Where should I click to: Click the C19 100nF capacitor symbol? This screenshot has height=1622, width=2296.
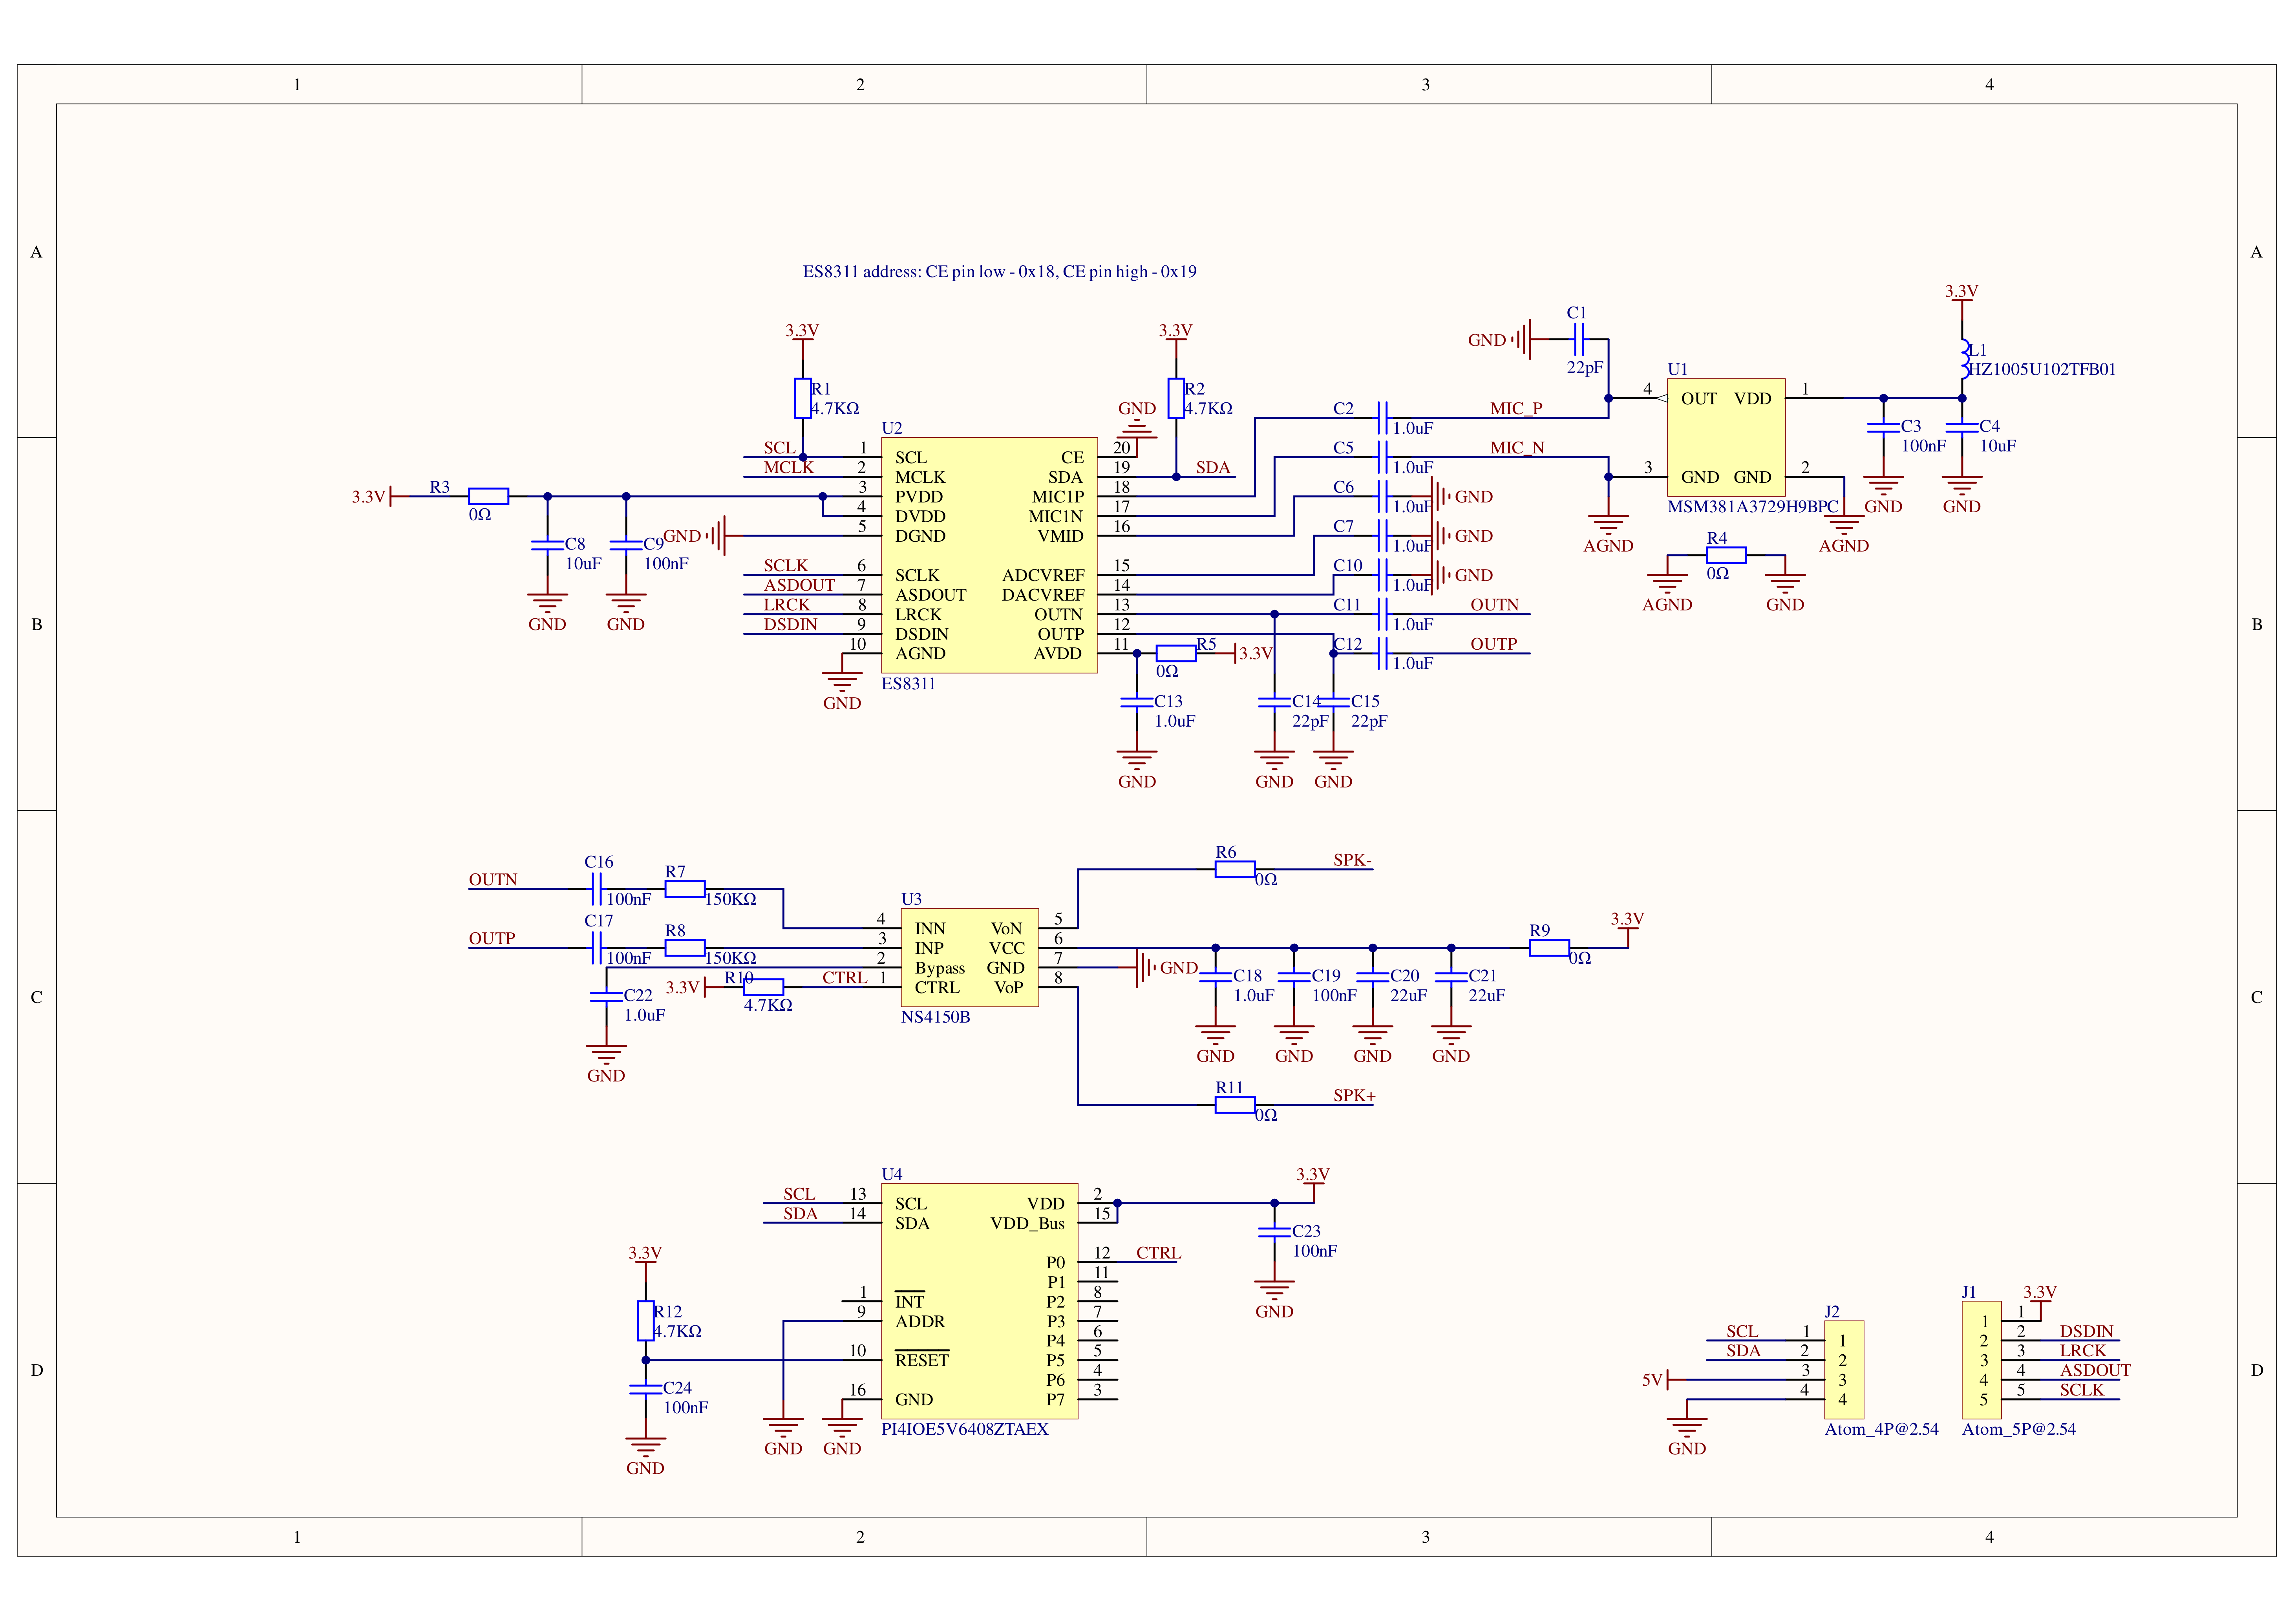pos(1294,977)
